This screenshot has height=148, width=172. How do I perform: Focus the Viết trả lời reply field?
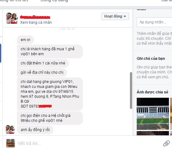point(88,143)
